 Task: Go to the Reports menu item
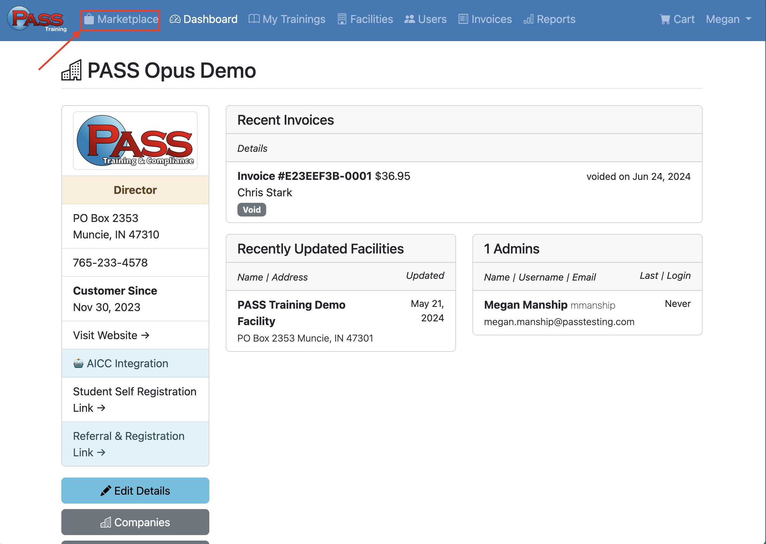(x=556, y=19)
